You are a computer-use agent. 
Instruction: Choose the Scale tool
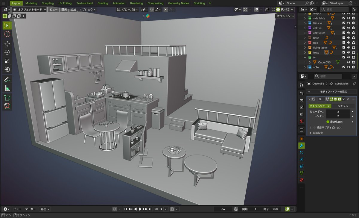click(7, 61)
